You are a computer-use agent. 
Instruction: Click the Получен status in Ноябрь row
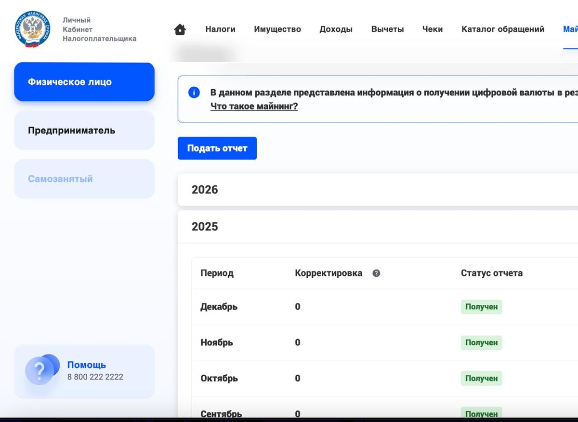coord(481,342)
